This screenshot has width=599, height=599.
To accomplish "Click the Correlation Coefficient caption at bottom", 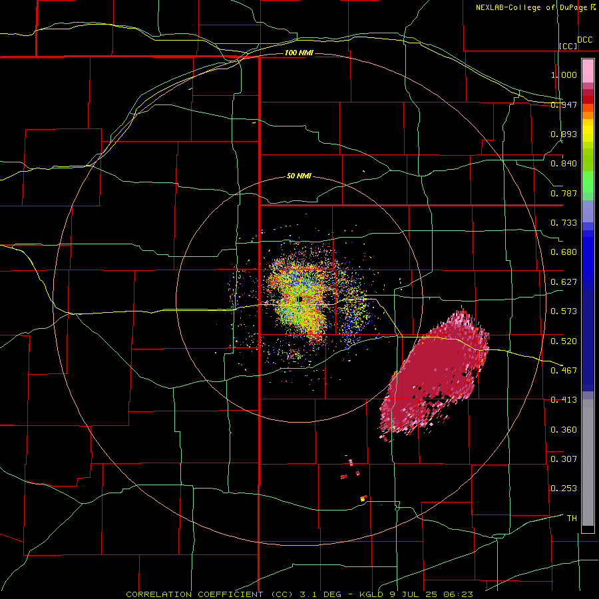I will click(x=299, y=594).
